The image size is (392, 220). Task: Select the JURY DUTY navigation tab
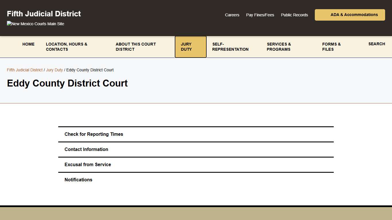click(190, 47)
